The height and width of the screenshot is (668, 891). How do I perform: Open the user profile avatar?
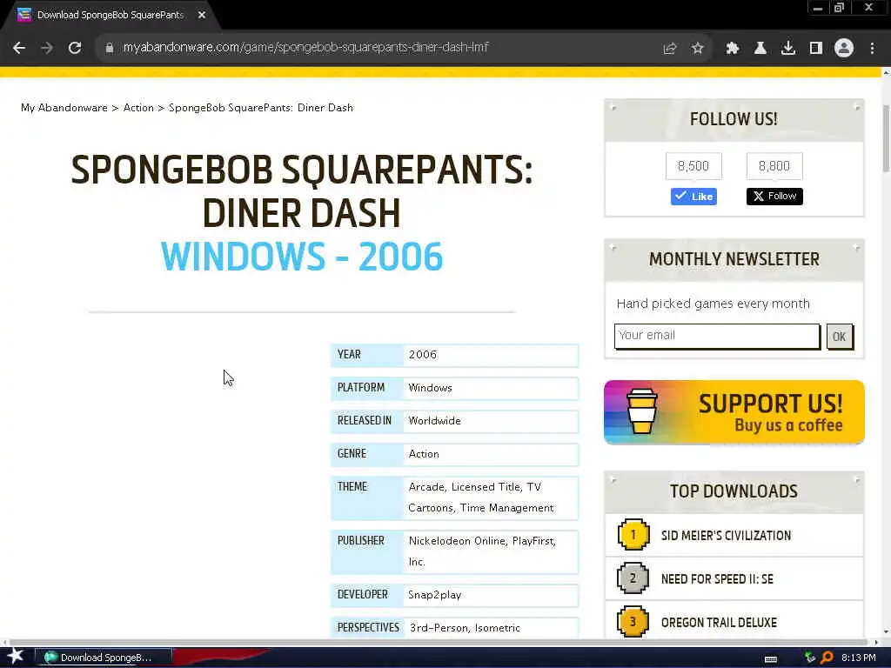[x=844, y=49]
